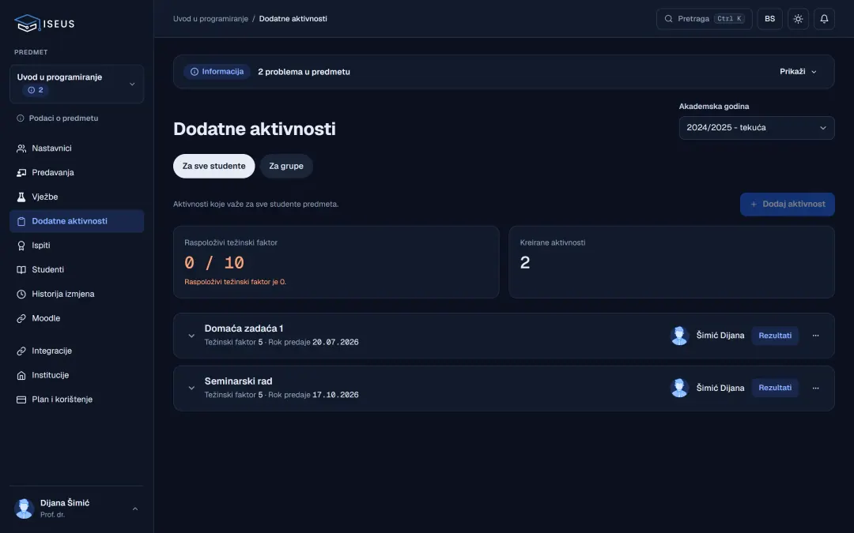Open the Uvod u programiranje subject selector
Image resolution: width=854 pixels, height=533 pixels.
point(77,84)
